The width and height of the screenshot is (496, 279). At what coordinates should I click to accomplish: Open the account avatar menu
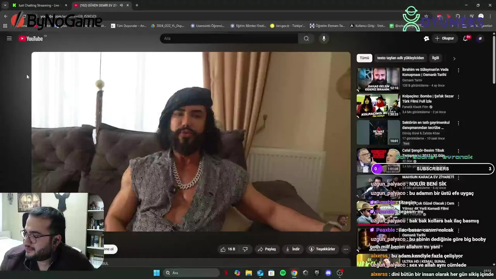click(x=480, y=38)
